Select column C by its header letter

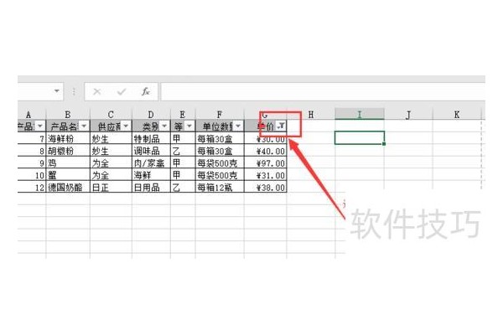point(111,115)
